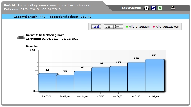Select the Sa 02/01 bar showing 83
191x107 pixels.
(47, 82)
